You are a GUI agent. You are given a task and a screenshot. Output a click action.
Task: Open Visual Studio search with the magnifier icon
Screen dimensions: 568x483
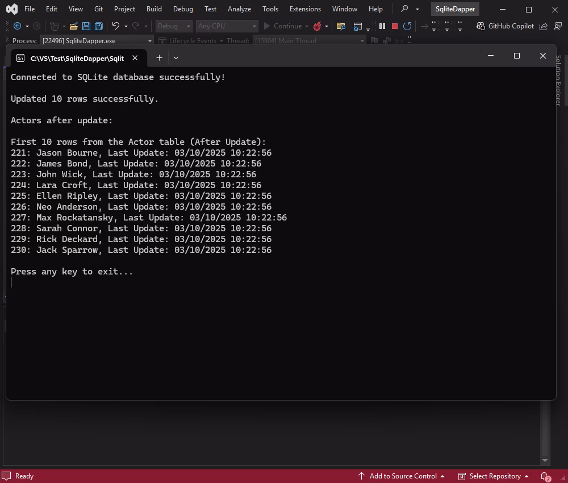[403, 9]
